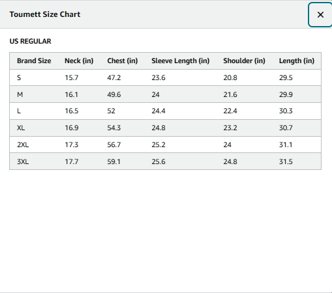Viewport: 332px width, 293px height.
Task: Click the 22.4 shoulder value for L
Action: (230, 111)
